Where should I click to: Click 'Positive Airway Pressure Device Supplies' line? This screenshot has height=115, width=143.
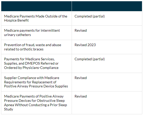click(x=36, y=86)
